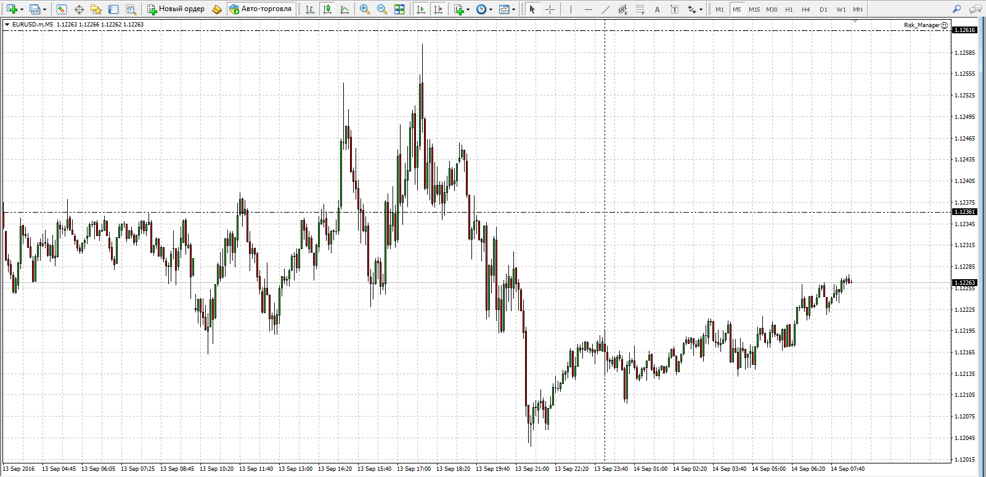Open the Market Watch panel icon
The height and width of the screenshot is (477, 986).
61,9
